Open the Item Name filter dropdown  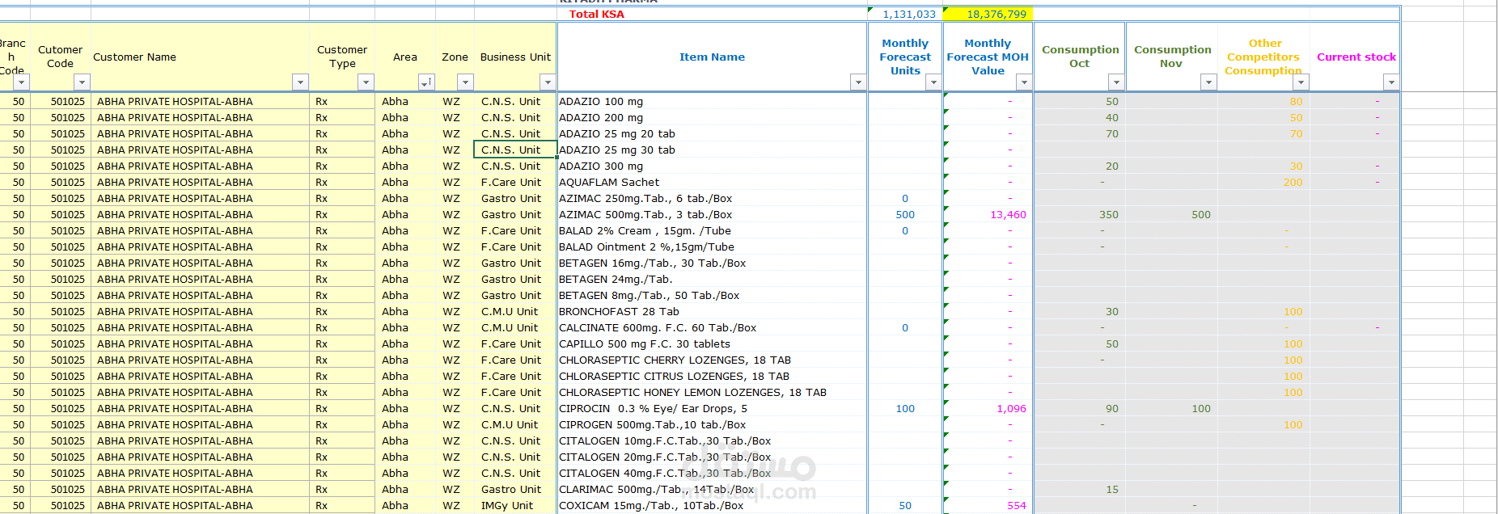tap(857, 82)
